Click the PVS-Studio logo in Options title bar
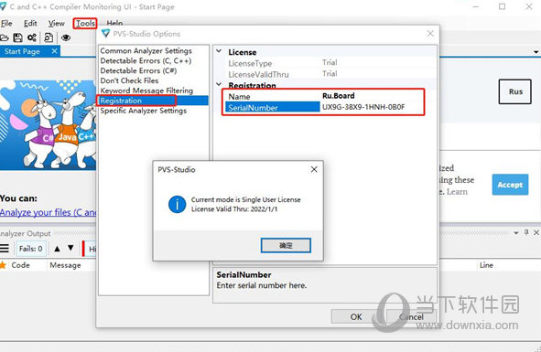Image resolution: width=541 pixels, height=352 pixels. tap(105, 34)
